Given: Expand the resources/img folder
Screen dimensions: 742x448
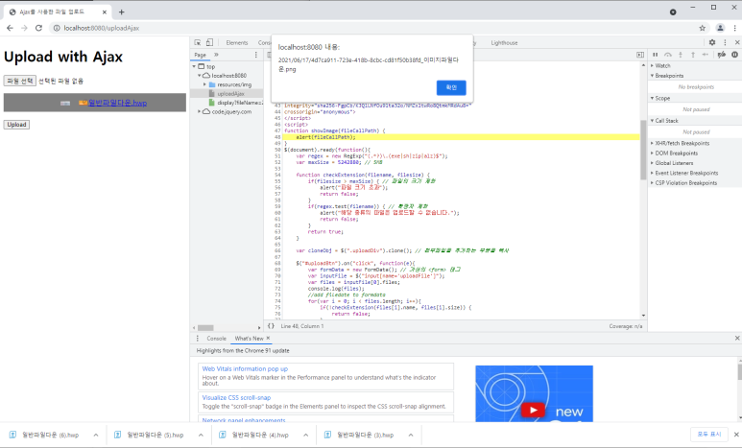Looking at the screenshot, I should [204, 84].
